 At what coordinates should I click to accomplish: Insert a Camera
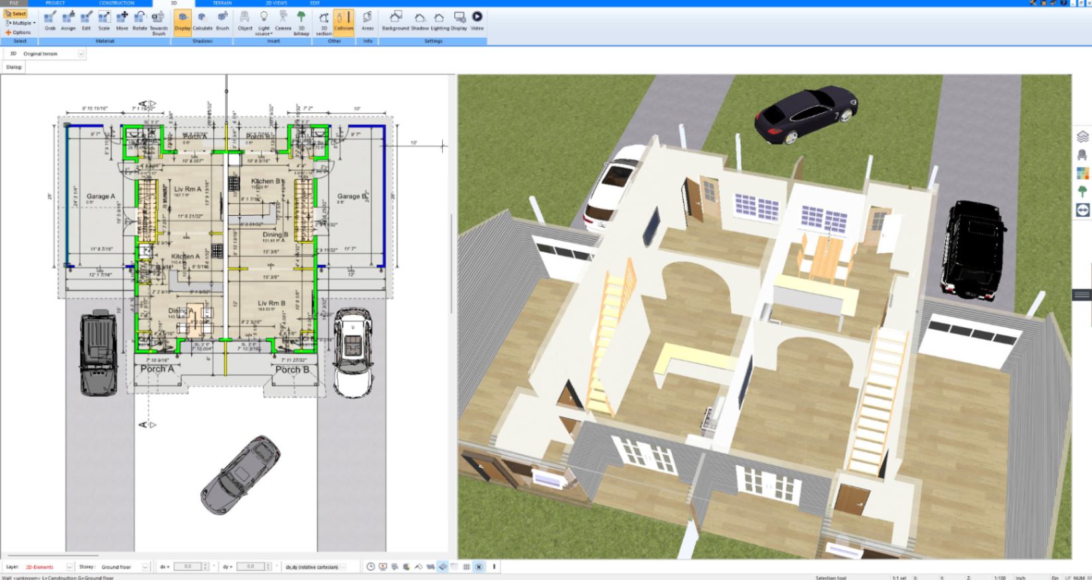tap(283, 21)
